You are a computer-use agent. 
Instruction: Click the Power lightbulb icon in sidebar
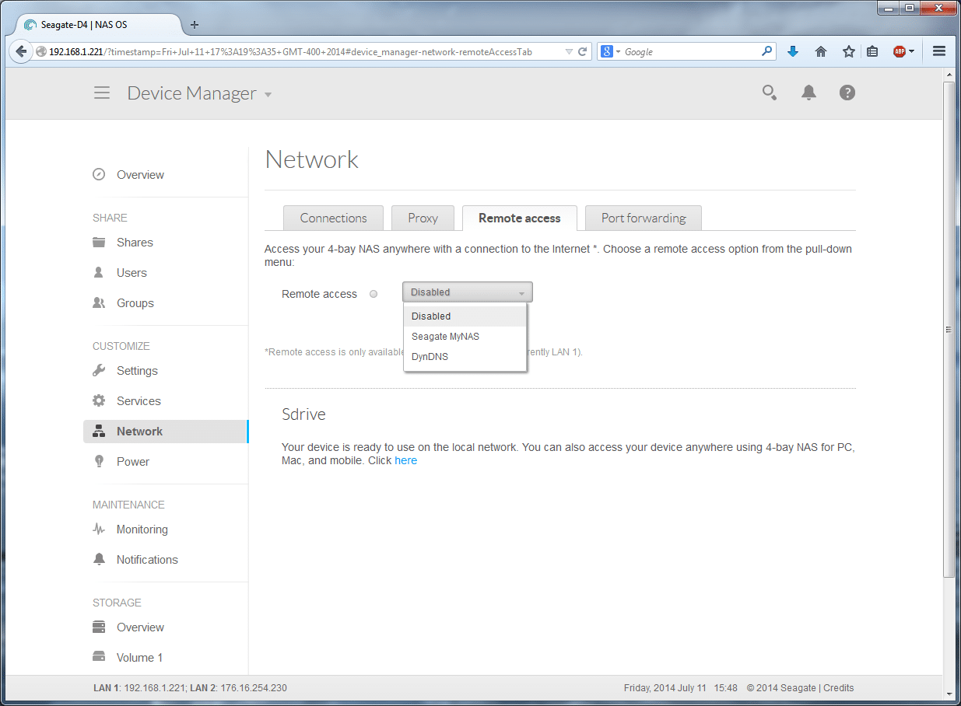(99, 461)
